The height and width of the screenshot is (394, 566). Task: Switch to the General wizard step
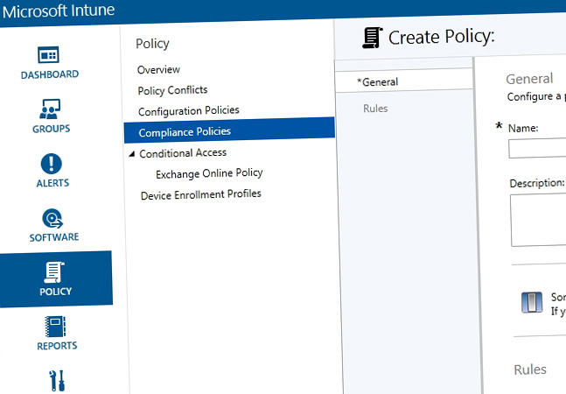(x=404, y=81)
